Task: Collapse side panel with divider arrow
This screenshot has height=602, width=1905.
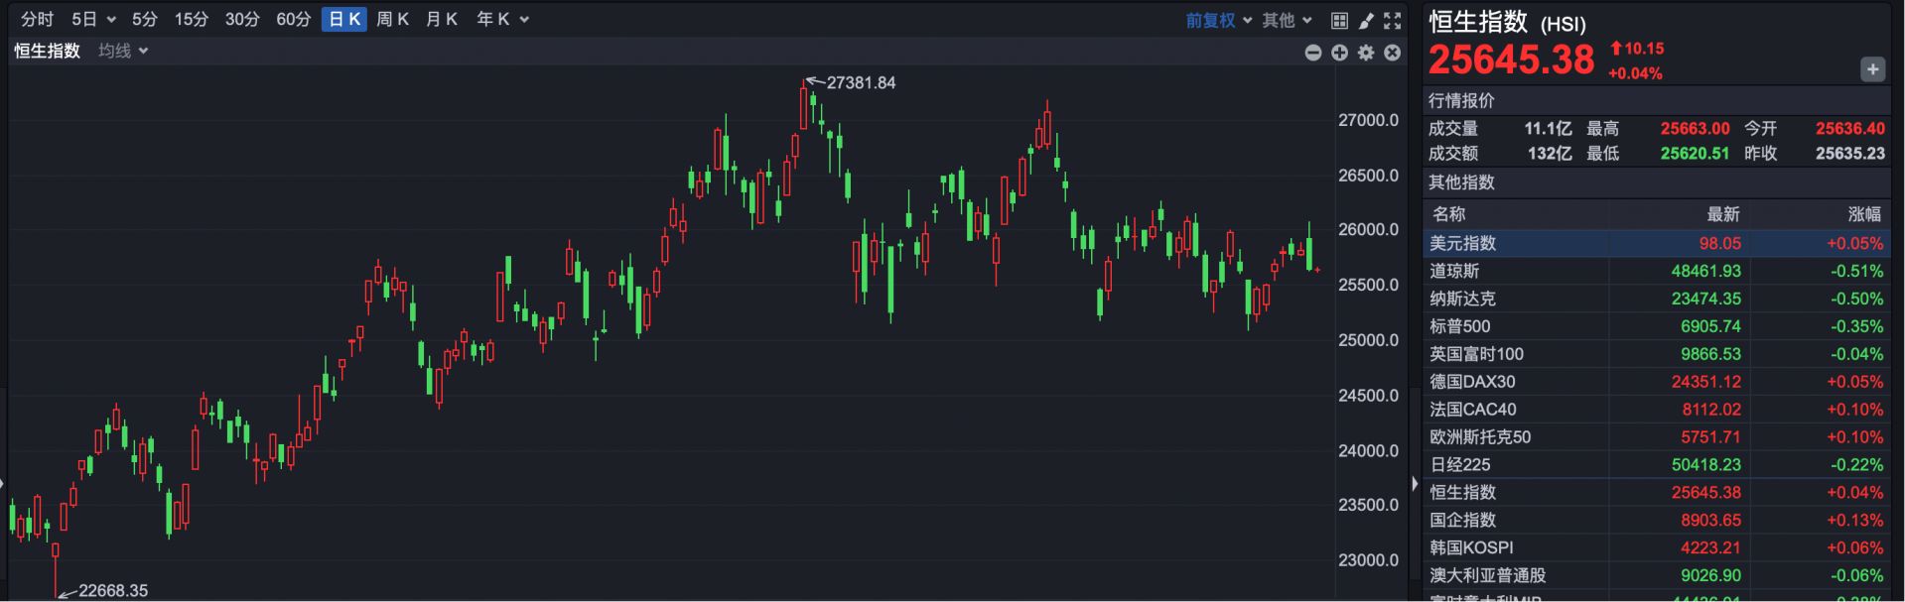Action: tap(1415, 483)
